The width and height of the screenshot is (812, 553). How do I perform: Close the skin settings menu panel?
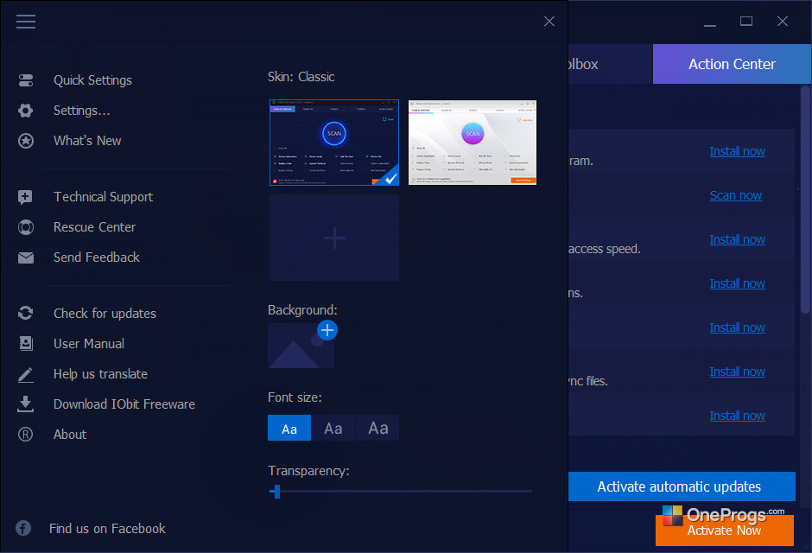tap(549, 22)
